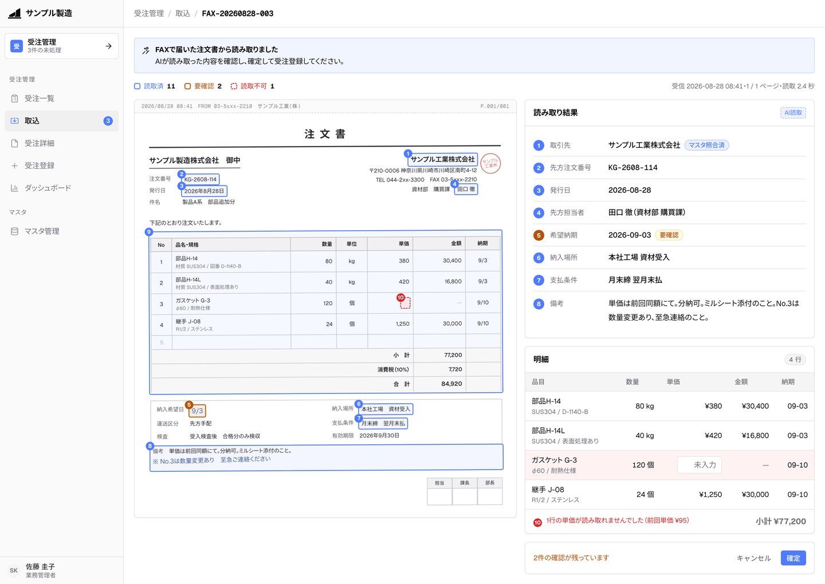Viewport: 825px width, 584px height.
Task: Click the キャンセル button
Action: pos(753,558)
